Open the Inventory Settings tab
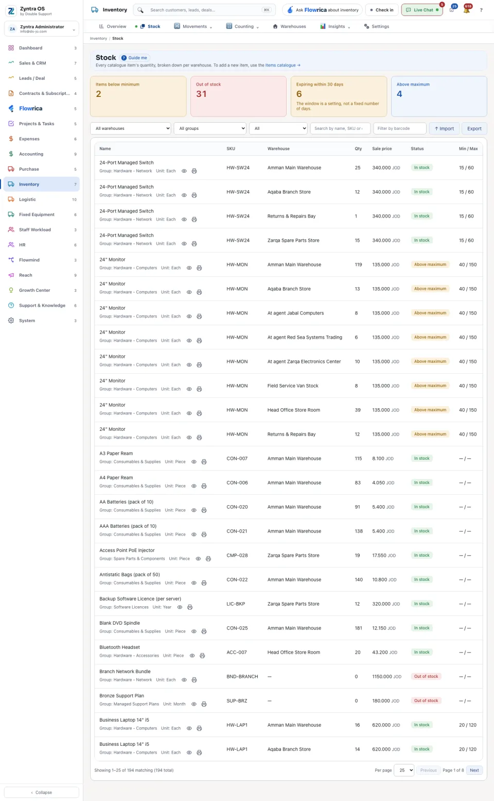Screen dimensions: 494x801 point(377,26)
